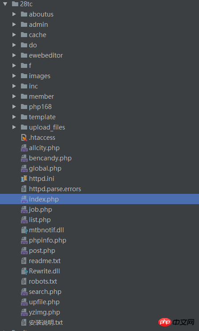Click the text file icon for readme.txt
This screenshot has width=199, height=331.
(24, 261)
